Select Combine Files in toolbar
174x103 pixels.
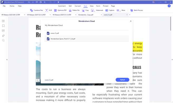(36, 10)
